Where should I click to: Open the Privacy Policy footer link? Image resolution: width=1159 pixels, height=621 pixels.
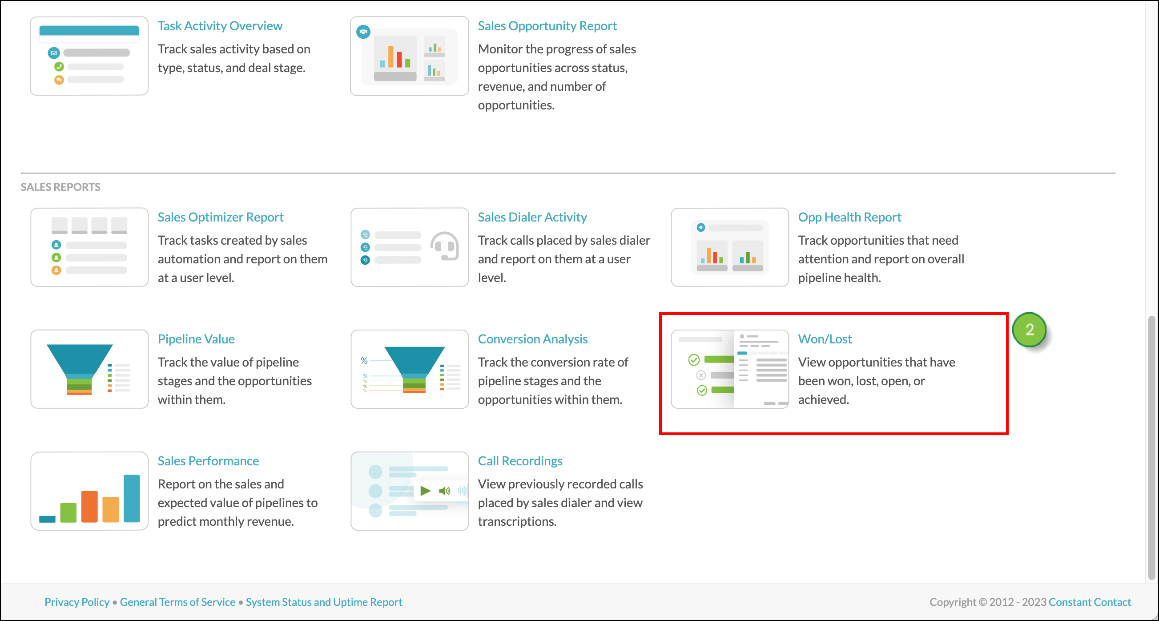pos(77,602)
